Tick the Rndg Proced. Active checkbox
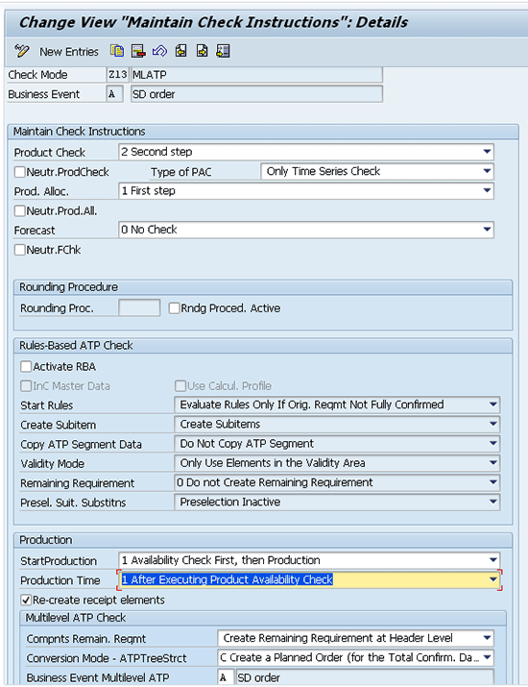The image size is (528, 687). (x=175, y=308)
